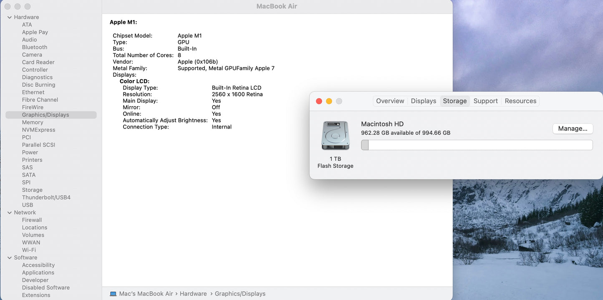Collapse the Network section disclosure triangle
Screen dimensions: 603x300
click(10, 212)
